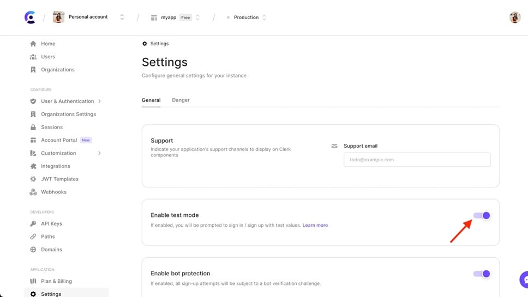The width and height of the screenshot is (528, 297).
Task: Toggle the Enable test mode switch
Action: (x=482, y=216)
